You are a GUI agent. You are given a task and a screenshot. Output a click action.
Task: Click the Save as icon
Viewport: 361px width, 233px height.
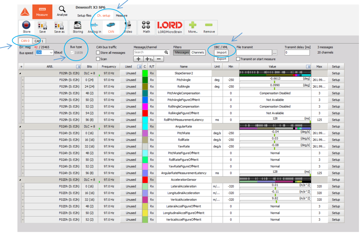point(59,27)
